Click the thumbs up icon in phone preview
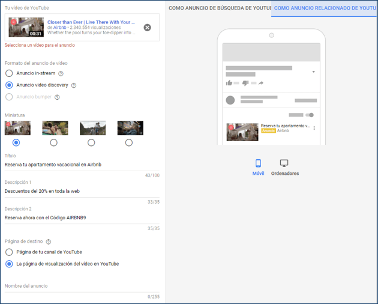This screenshot has width=378, height=304. [x=229, y=83]
